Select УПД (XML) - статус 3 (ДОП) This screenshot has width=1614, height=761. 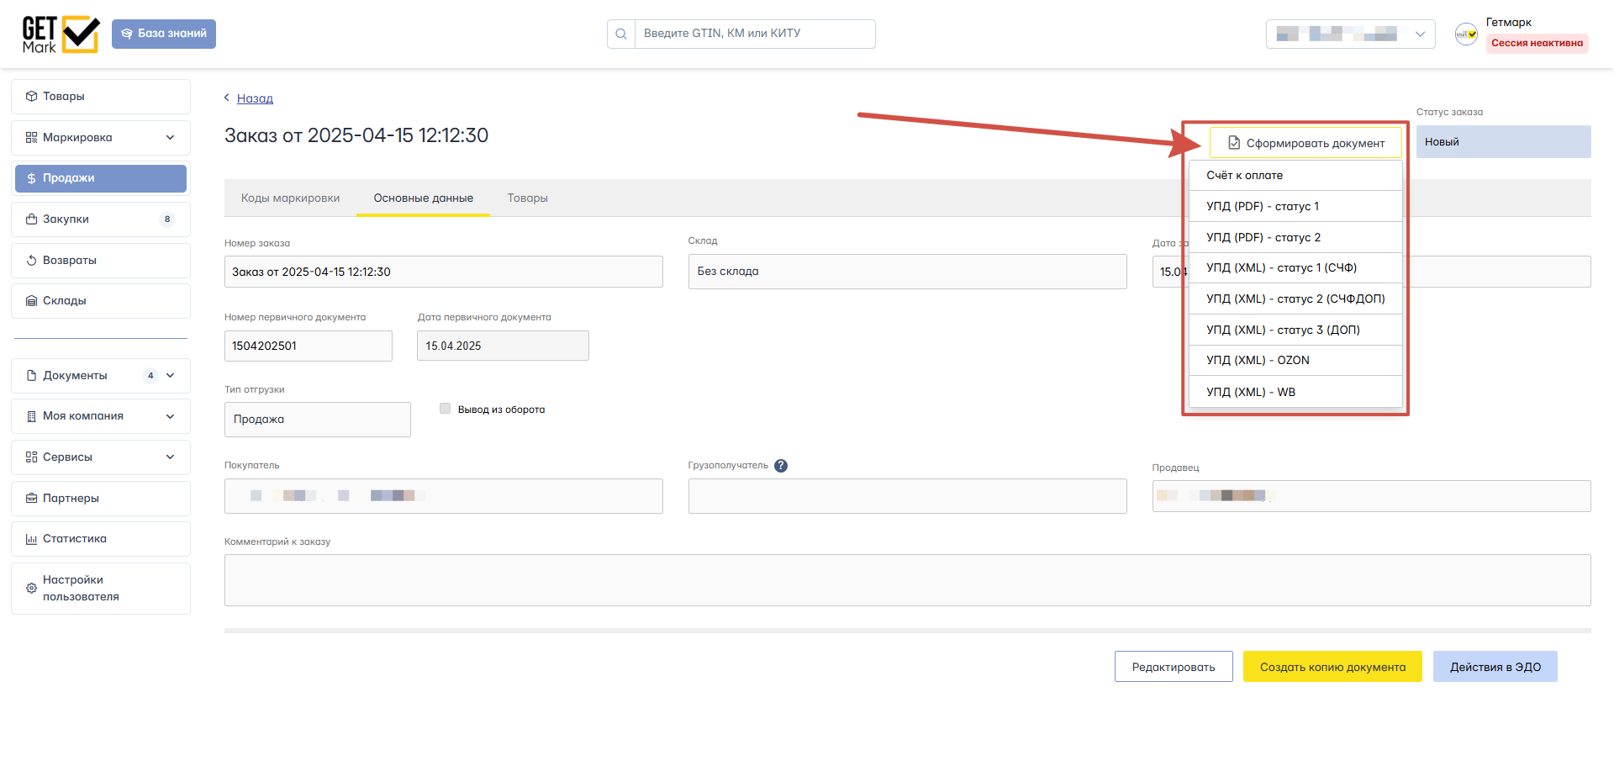tap(1295, 330)
